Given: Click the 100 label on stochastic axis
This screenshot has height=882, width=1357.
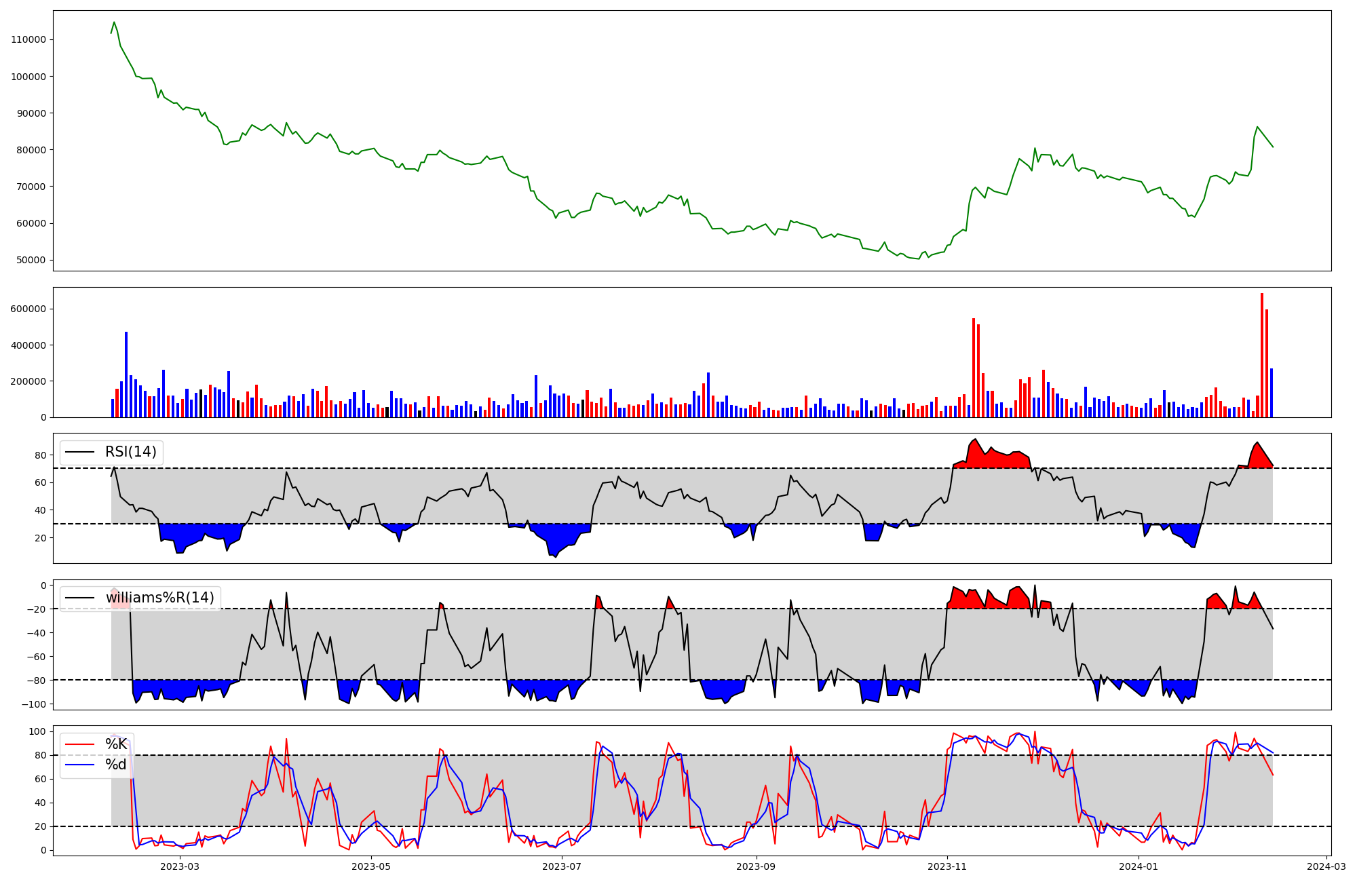Looking at the screenshot, I should pyautogui.click(x=38, y=731).
